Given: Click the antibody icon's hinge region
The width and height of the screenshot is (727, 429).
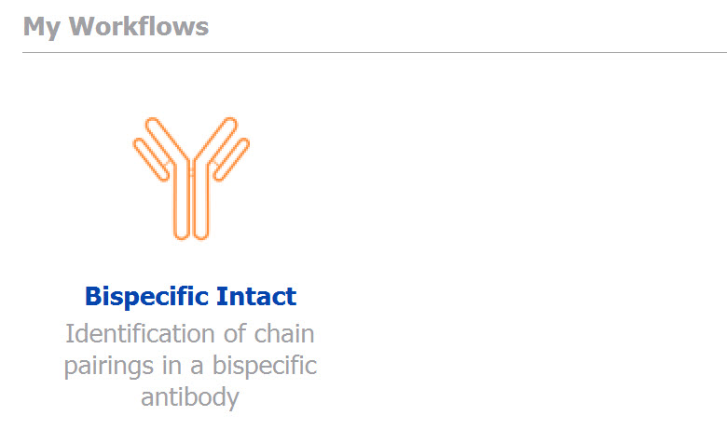Looking at the screenshot, I should tap(191, 171).
